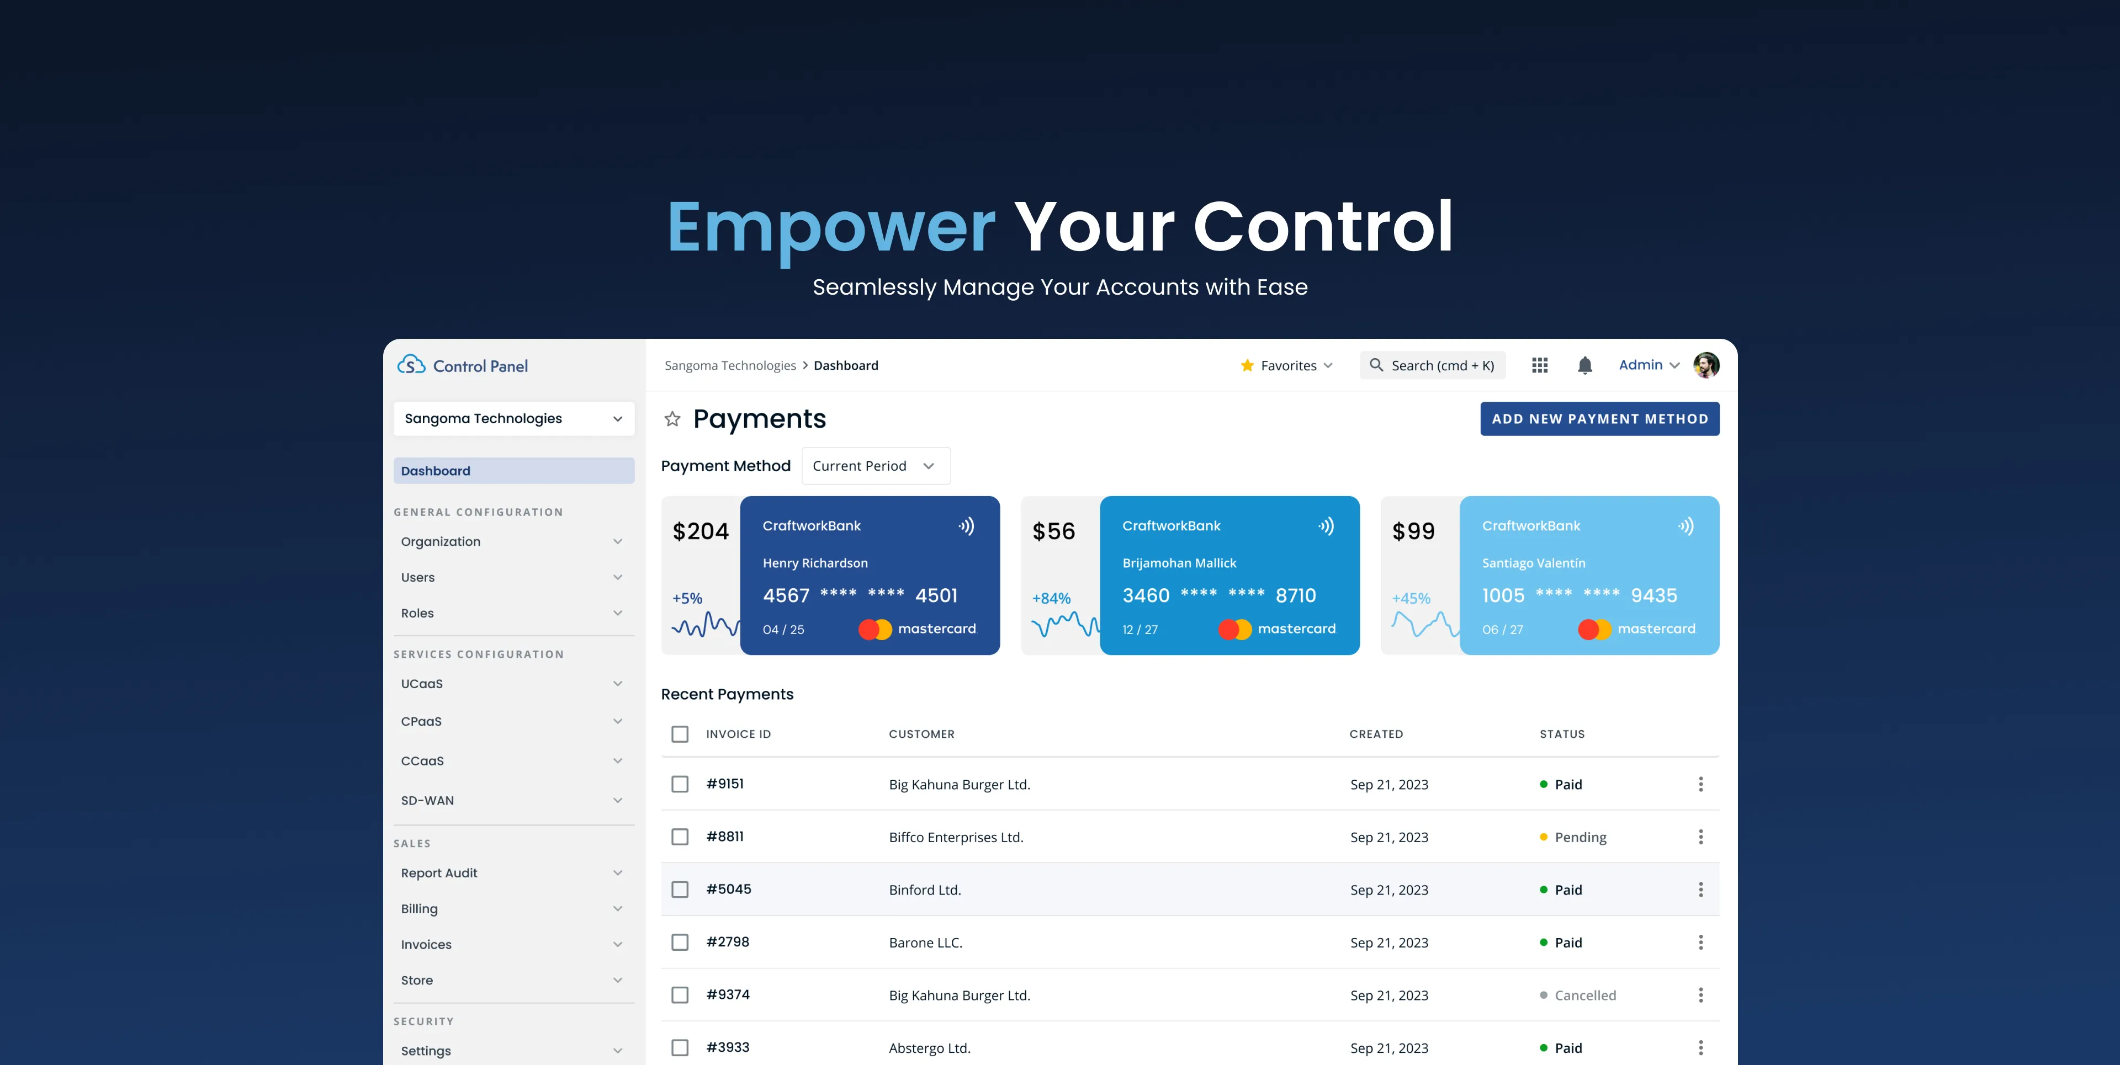This screenshot has width=2120, height=1065.
Task: Click the grid/apps icon in header
Action: 1540,364
